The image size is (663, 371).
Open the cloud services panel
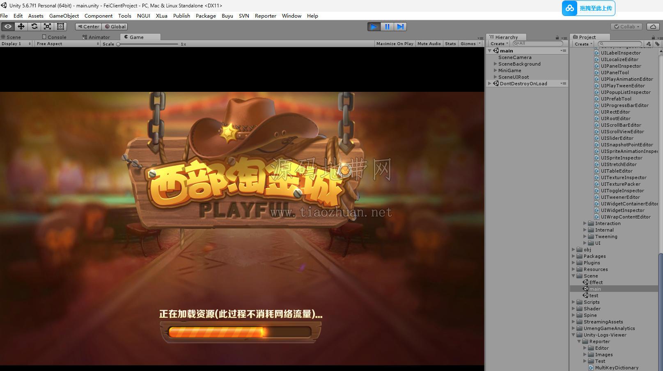click(x=653, y=27)
